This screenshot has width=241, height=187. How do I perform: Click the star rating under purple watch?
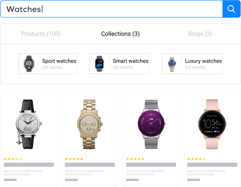[x=135, y=159]
